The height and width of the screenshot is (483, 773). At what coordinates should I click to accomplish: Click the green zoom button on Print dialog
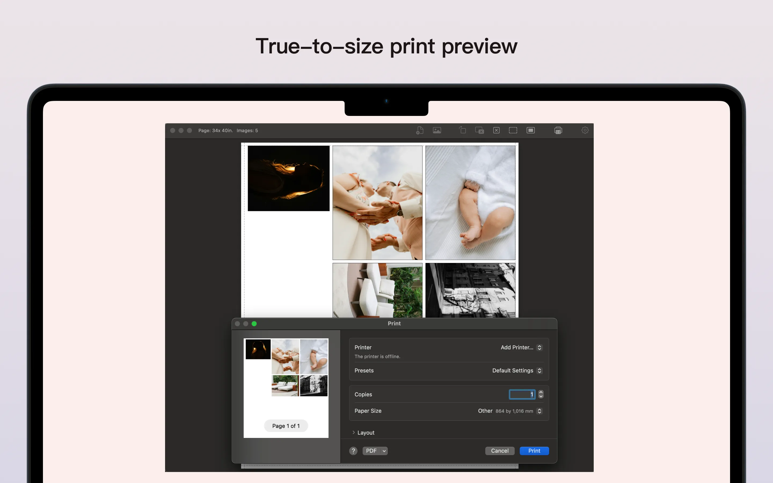point(254,324)
